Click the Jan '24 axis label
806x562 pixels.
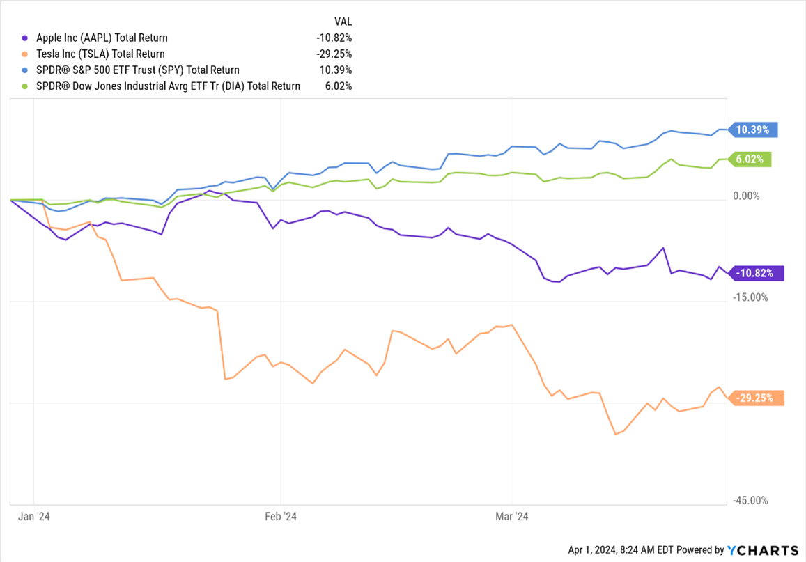(35, 516)
